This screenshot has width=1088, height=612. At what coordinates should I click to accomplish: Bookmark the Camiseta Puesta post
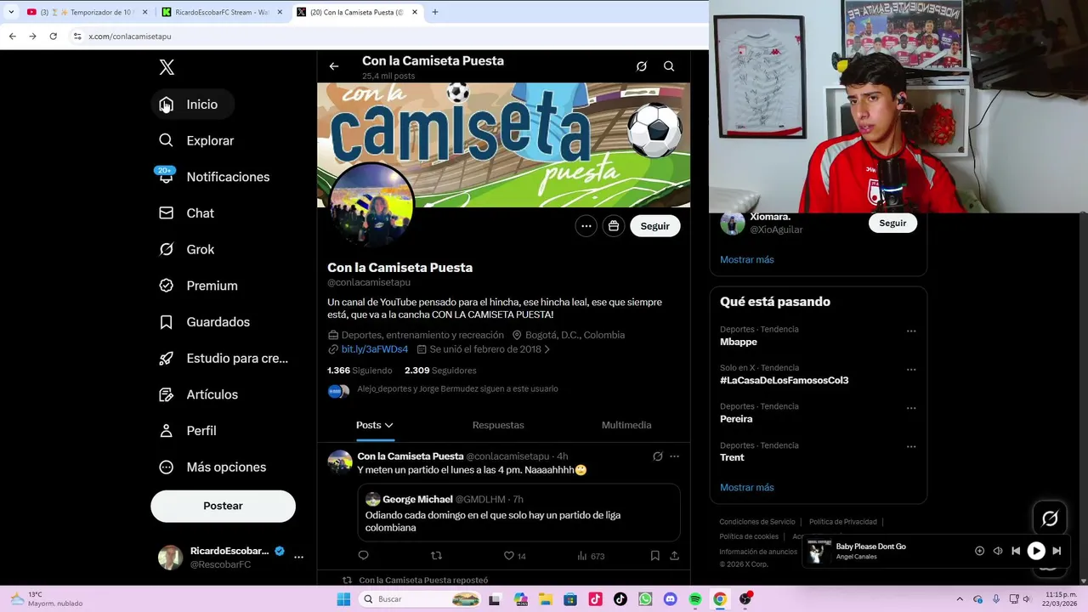point(654,556)
